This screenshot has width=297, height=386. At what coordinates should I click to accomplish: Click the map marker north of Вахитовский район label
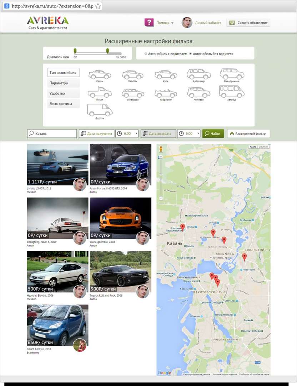pos(218,283)
